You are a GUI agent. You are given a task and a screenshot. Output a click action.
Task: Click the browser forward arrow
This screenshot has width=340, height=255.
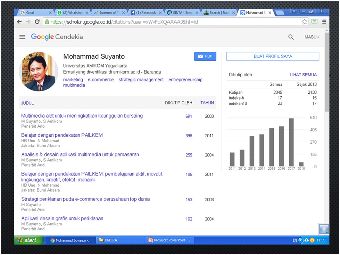[x=28, y=22]
